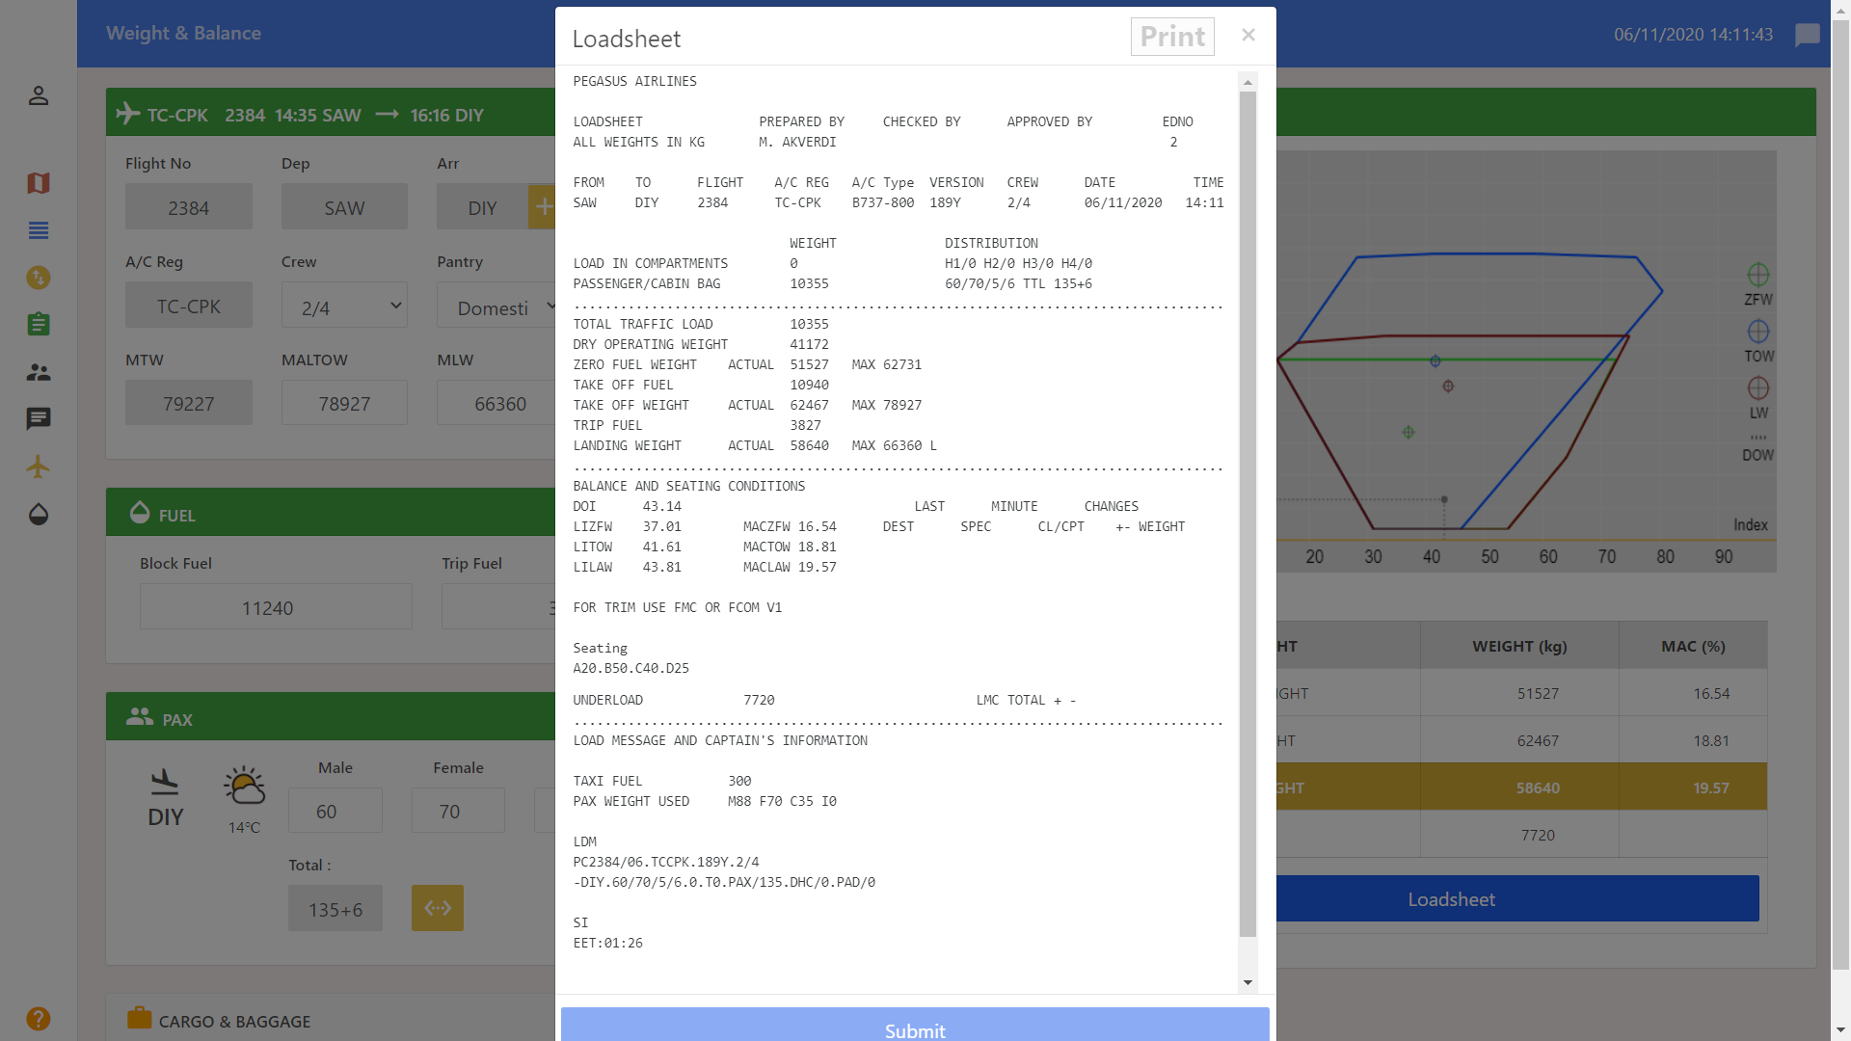Open the green clipboard sidebar icon
1851x1041 pixels.
[39, 324]
